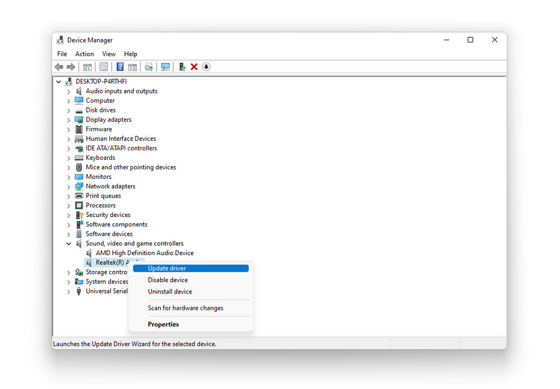
Task: Select the AMD High Definition Audio Device entry
Action: 144,253
